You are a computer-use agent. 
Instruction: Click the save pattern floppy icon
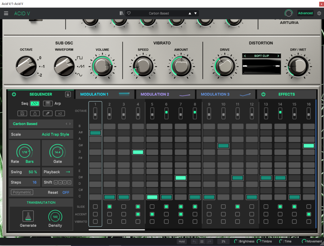pos(22,113)
